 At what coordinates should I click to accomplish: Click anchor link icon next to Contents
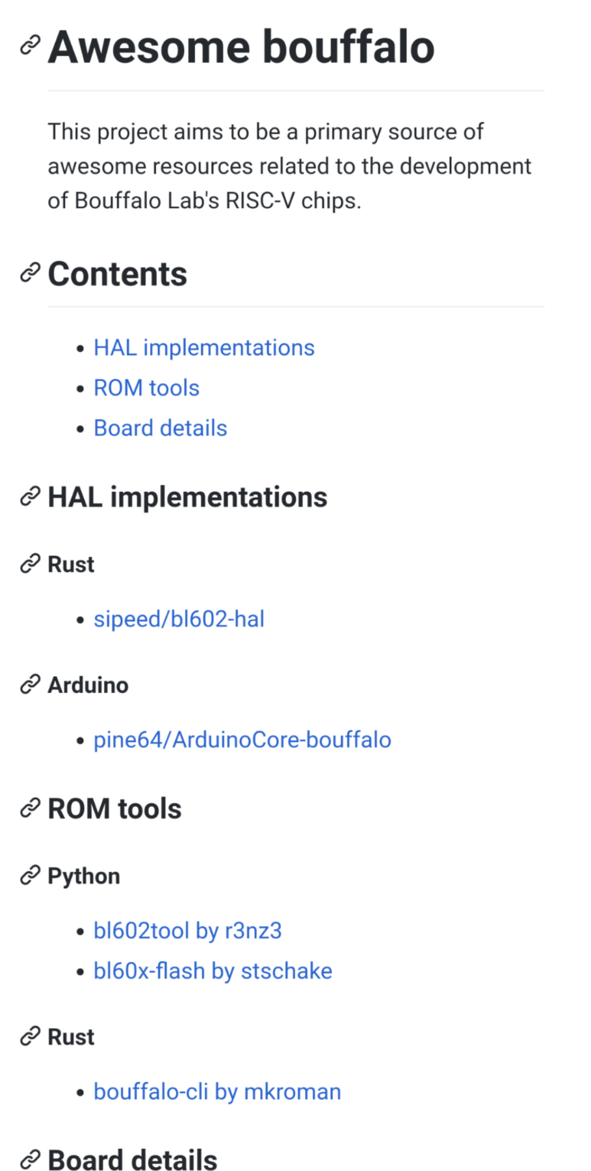click(30, 274)
